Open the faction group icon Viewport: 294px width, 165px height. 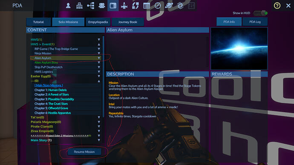102,6
